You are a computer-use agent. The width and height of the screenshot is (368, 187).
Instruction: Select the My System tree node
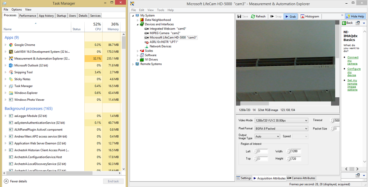(x=147, y=15)
